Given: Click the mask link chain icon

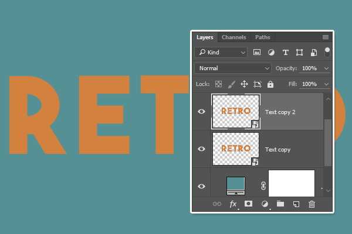Looking at the screenshot, I should pos(263,186).
